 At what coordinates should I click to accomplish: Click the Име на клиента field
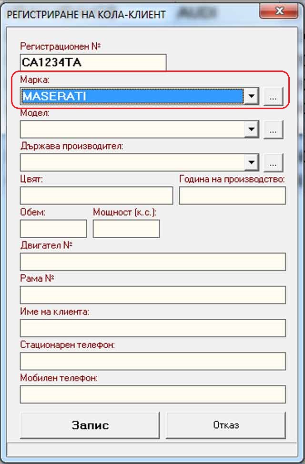click(x=153, y=328)
